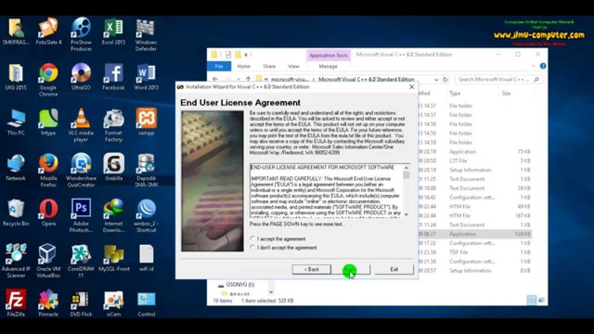Open the CorelDRAW 11 desktop icon
594x334 pixels.
pyautogui.click(x=81, y=261)
